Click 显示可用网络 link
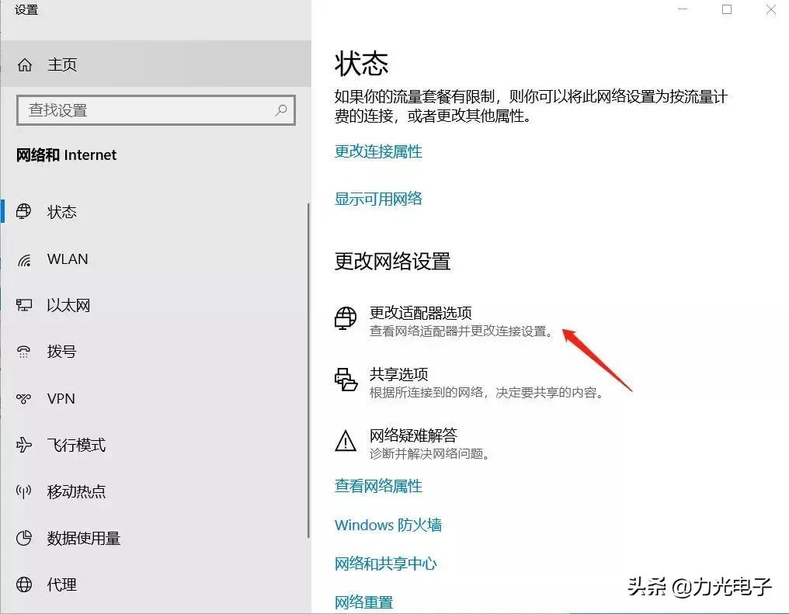789x614 pixels. [377, 198]
